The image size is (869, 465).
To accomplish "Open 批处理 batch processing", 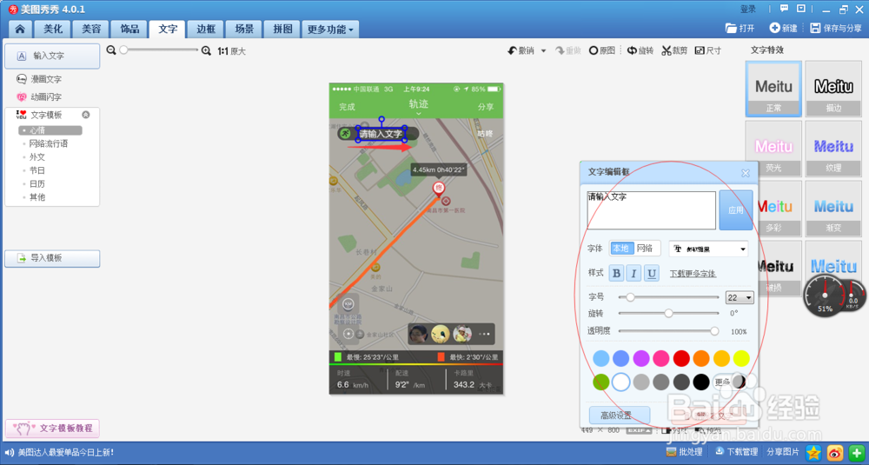I will [685, 452].
